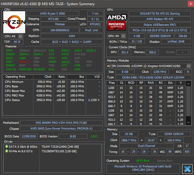Image resolution: width=194 pixels, height=175 pixels.
Task: Click the Clock column header in operating points
Action: 43,77
